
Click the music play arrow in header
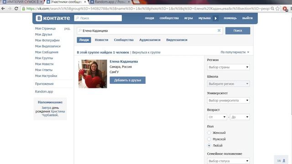(216, 18)
